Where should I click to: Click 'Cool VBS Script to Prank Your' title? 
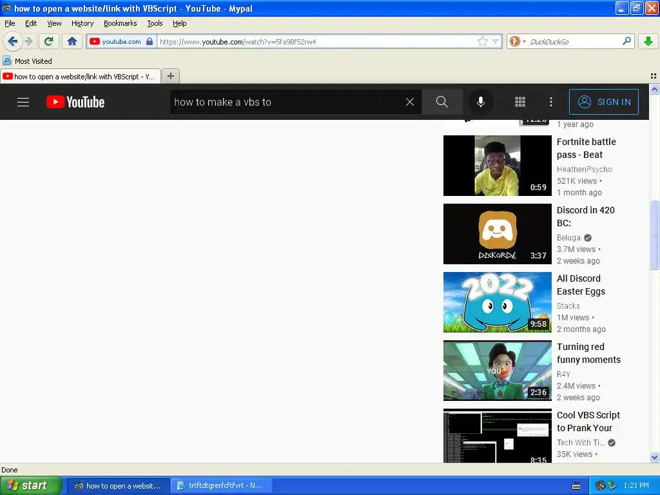pyautogui.click(x=588, y=422)
